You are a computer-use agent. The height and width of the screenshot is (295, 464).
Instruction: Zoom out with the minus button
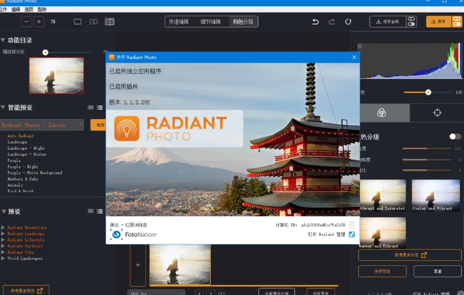point(26,21)
